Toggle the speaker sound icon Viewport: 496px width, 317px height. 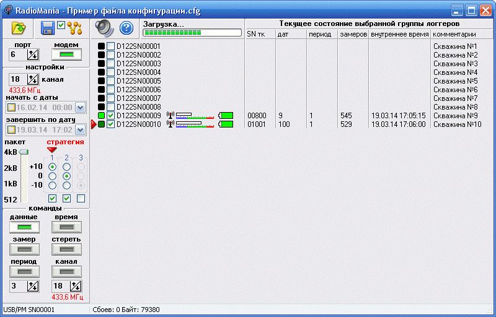coord(104,28)
